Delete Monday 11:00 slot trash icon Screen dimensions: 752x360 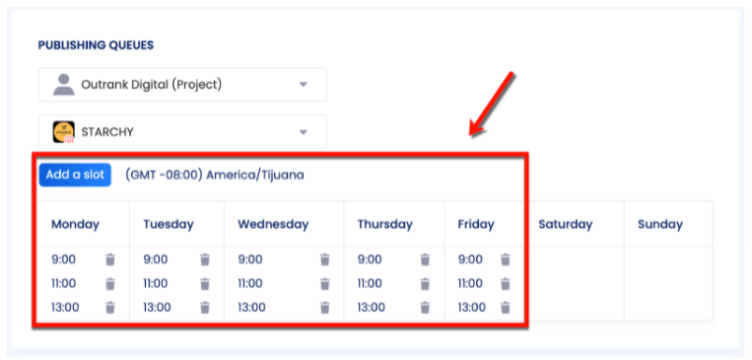point(110,284)
